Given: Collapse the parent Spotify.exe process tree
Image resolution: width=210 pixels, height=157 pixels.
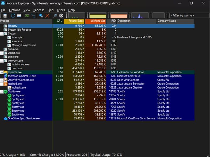Looking at the screenshot, I should point(2,92).
